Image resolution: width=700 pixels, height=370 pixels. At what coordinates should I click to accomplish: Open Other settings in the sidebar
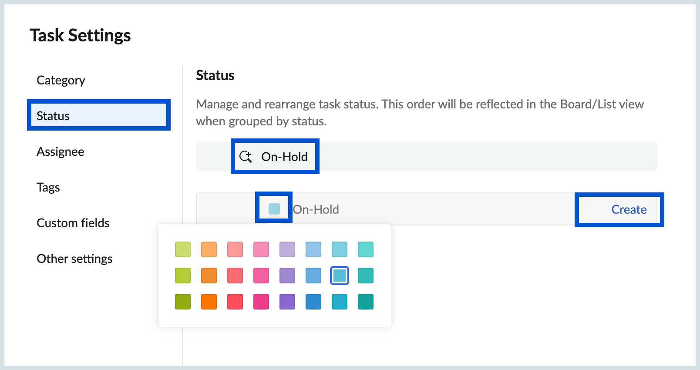[75, 259]
